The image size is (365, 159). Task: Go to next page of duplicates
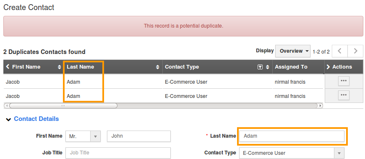[355, 51]
